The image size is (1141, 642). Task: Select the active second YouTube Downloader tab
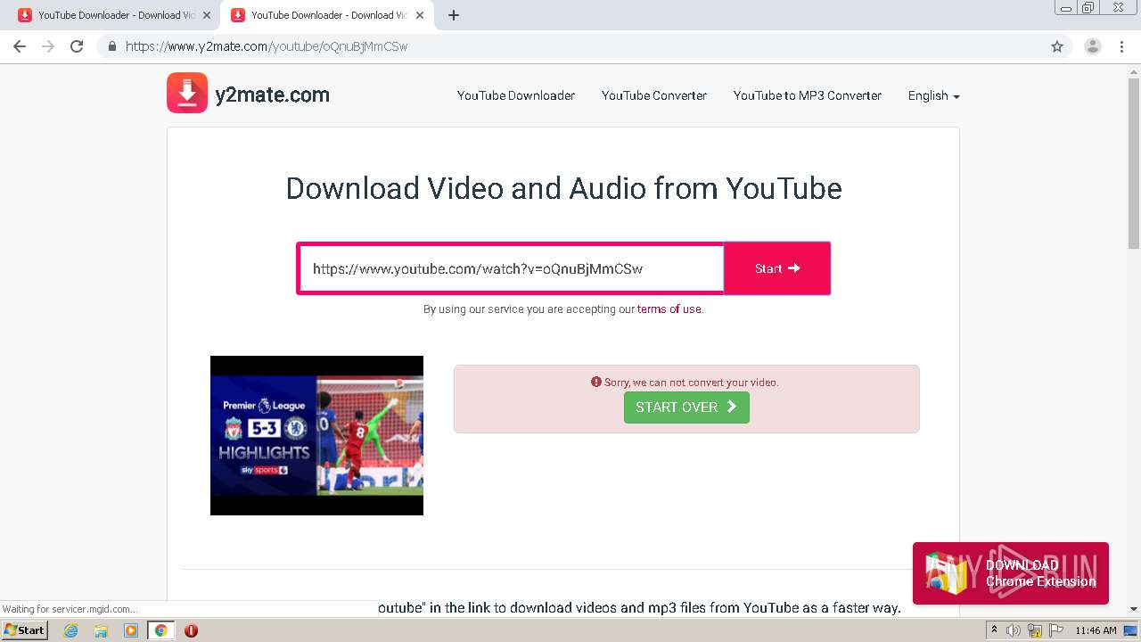point(320,15)
